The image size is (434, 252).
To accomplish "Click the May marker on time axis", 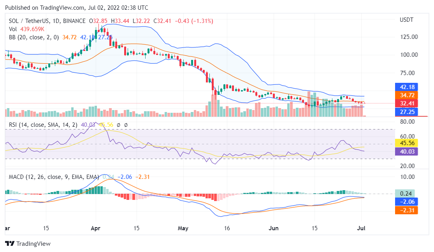I will (x=182, y=228).
